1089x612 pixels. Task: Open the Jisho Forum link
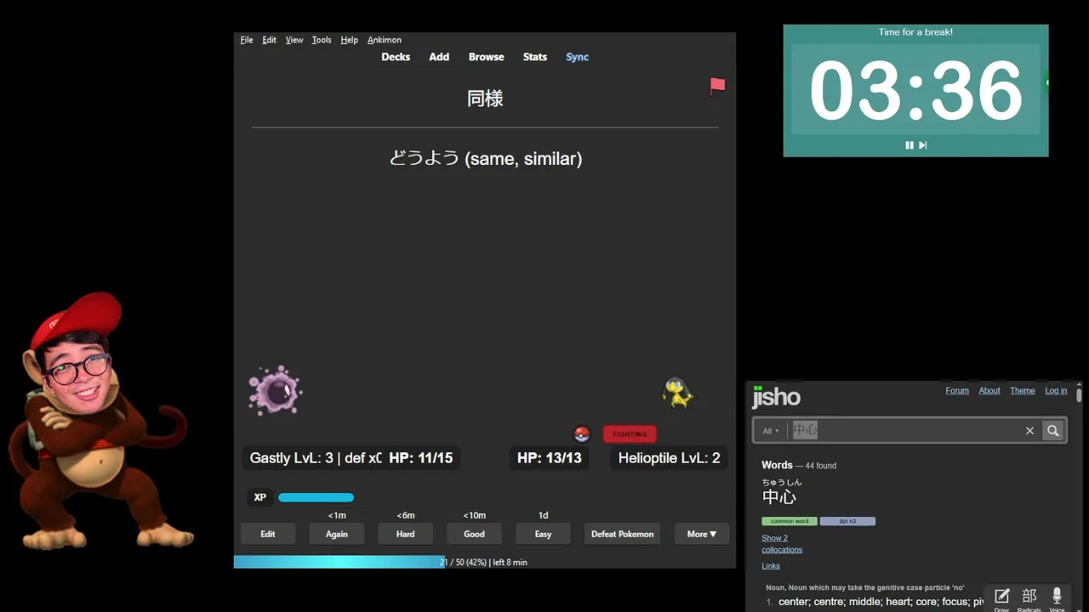pyautogui.click(x=957, y=391)
